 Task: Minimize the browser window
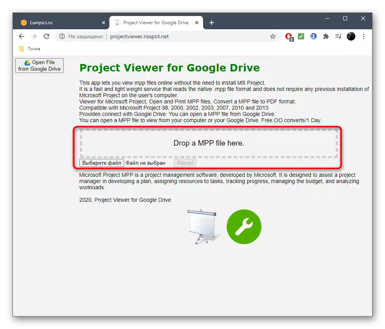(327, 18)
